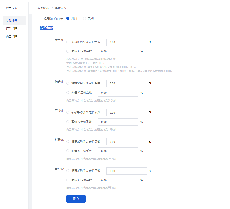Focus 成本价 福禄采购价 coefficient input
Viewport: 230px width, 209px height.
click(126, 42)
